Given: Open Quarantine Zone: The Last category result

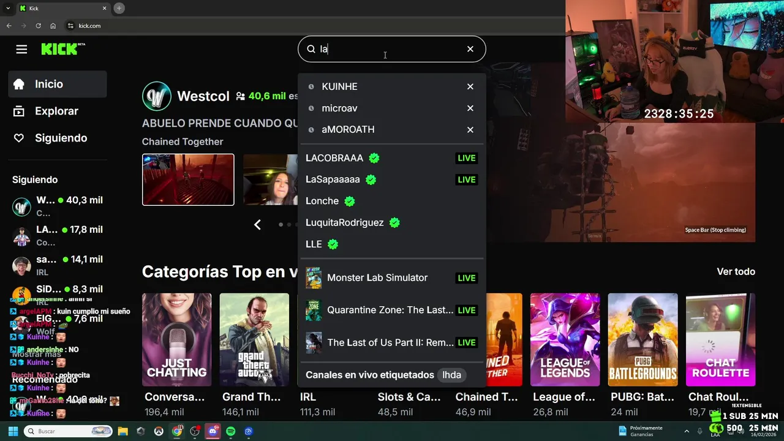Looking at the screenshot, I should 391,311.
